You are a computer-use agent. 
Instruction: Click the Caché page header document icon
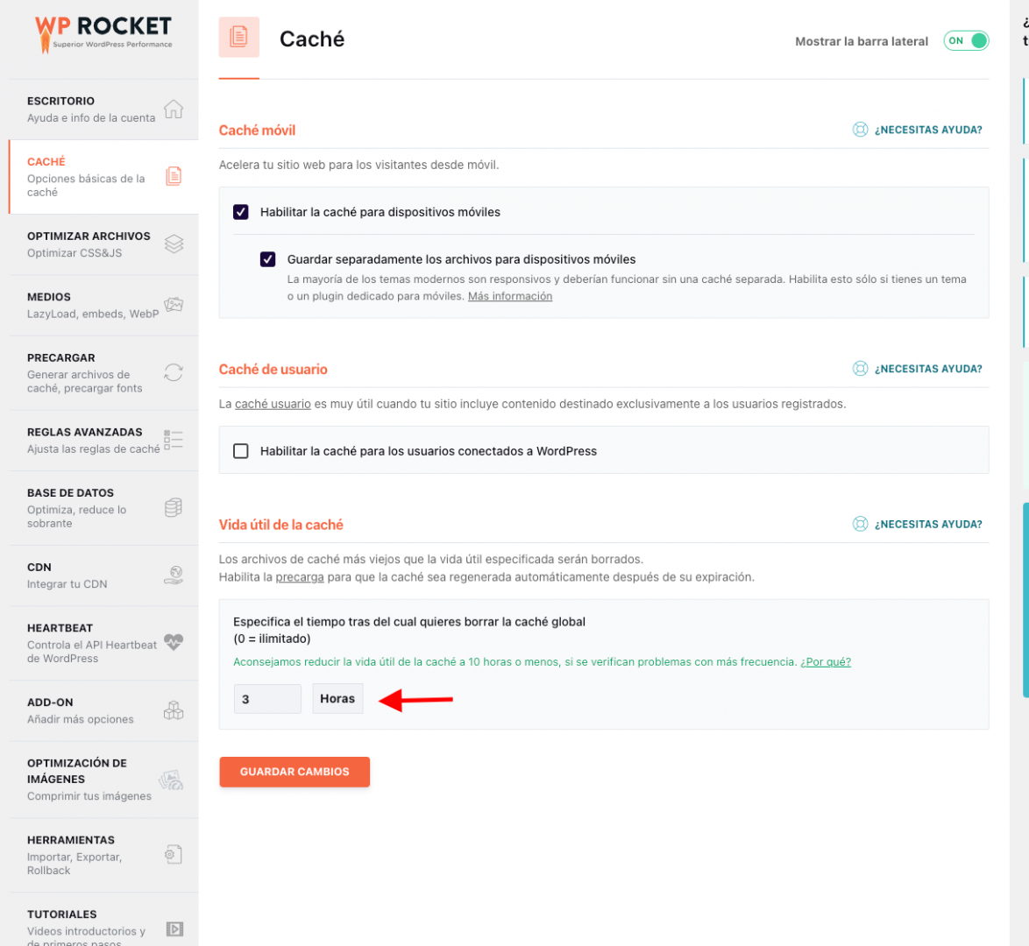(x=239, y=37)
